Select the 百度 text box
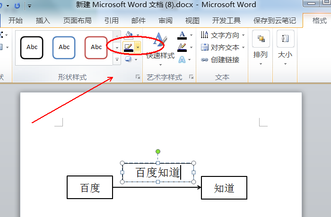 [90, 187]
